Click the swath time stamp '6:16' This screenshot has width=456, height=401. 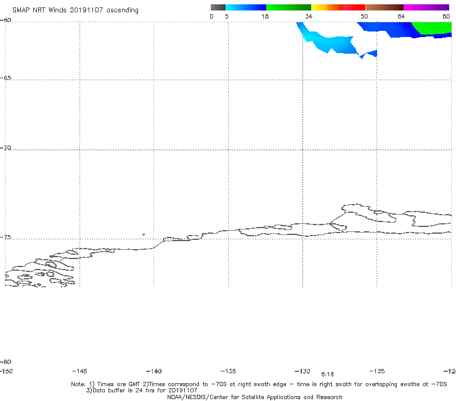tap(327, 374)
